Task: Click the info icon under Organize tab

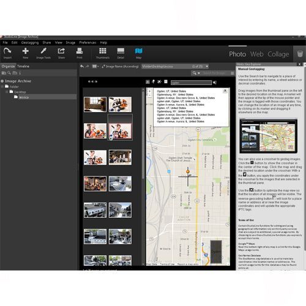Action: click(20, 73)
